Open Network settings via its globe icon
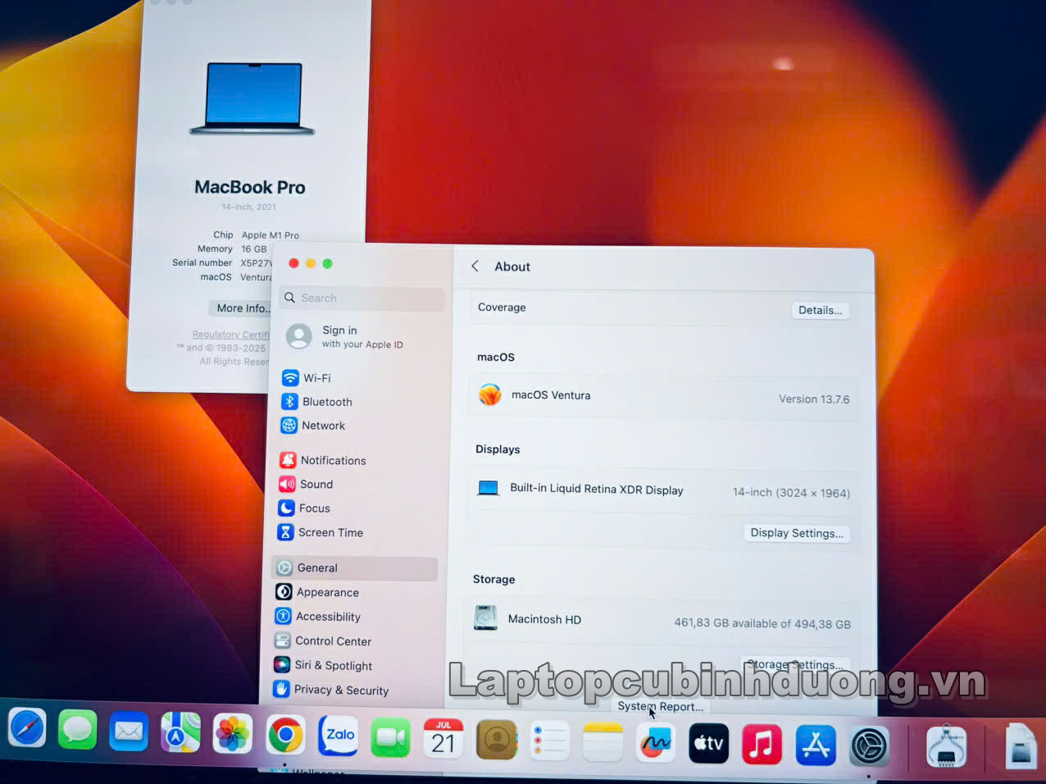The width and height of the screenshot is (1046, 784). (289, 426)
